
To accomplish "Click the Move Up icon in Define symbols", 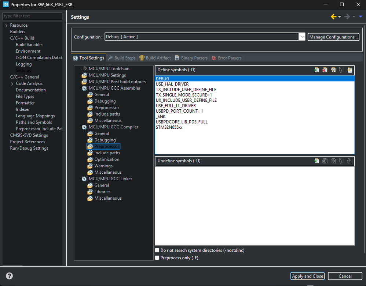I will tap(341, 70).
